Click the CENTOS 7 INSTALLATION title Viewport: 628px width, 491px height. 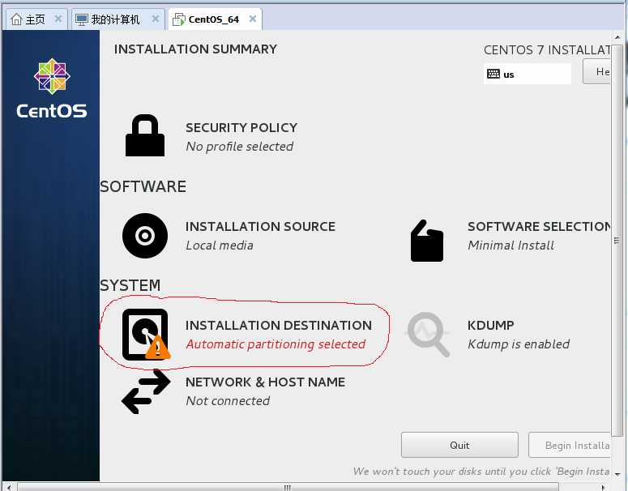(547, 50)
